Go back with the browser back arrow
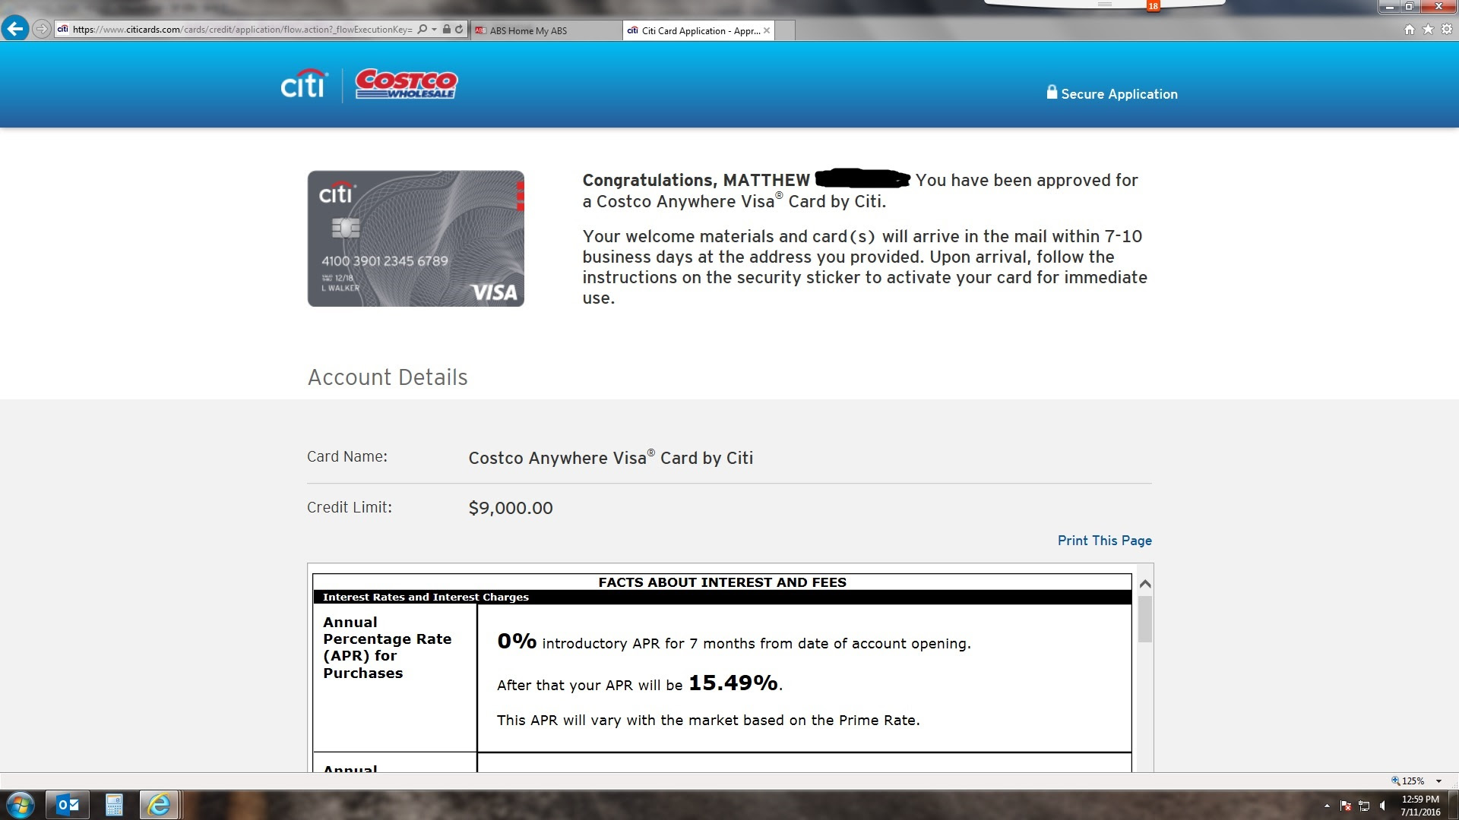1459x820 pixels. pyautogui.click(x=14, y=29)
